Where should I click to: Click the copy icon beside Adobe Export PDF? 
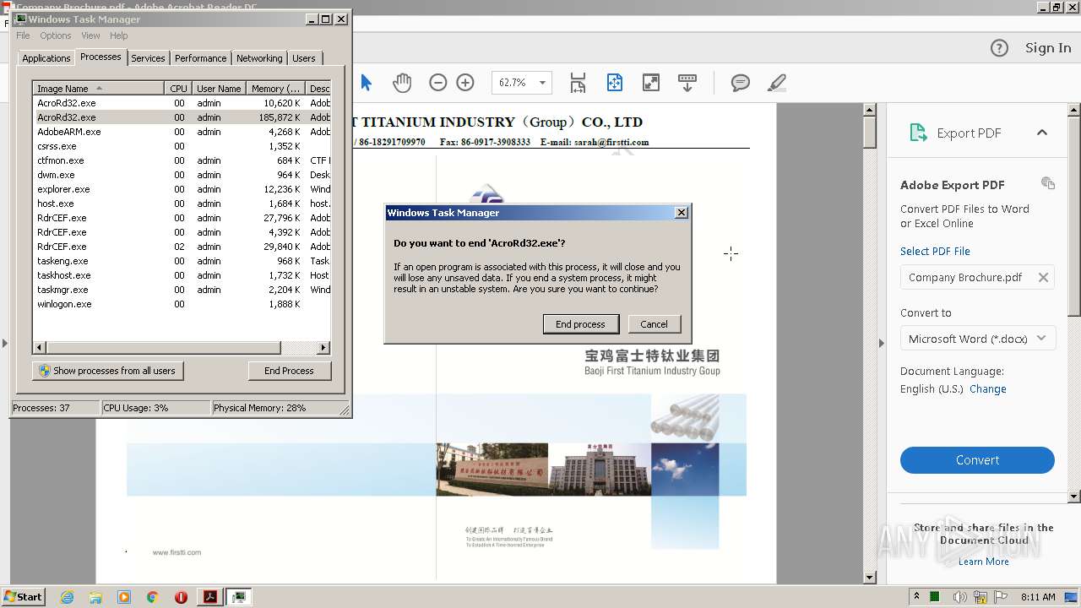click(1048, 183)
